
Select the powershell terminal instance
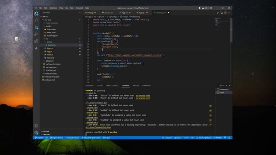click(224, 90)
